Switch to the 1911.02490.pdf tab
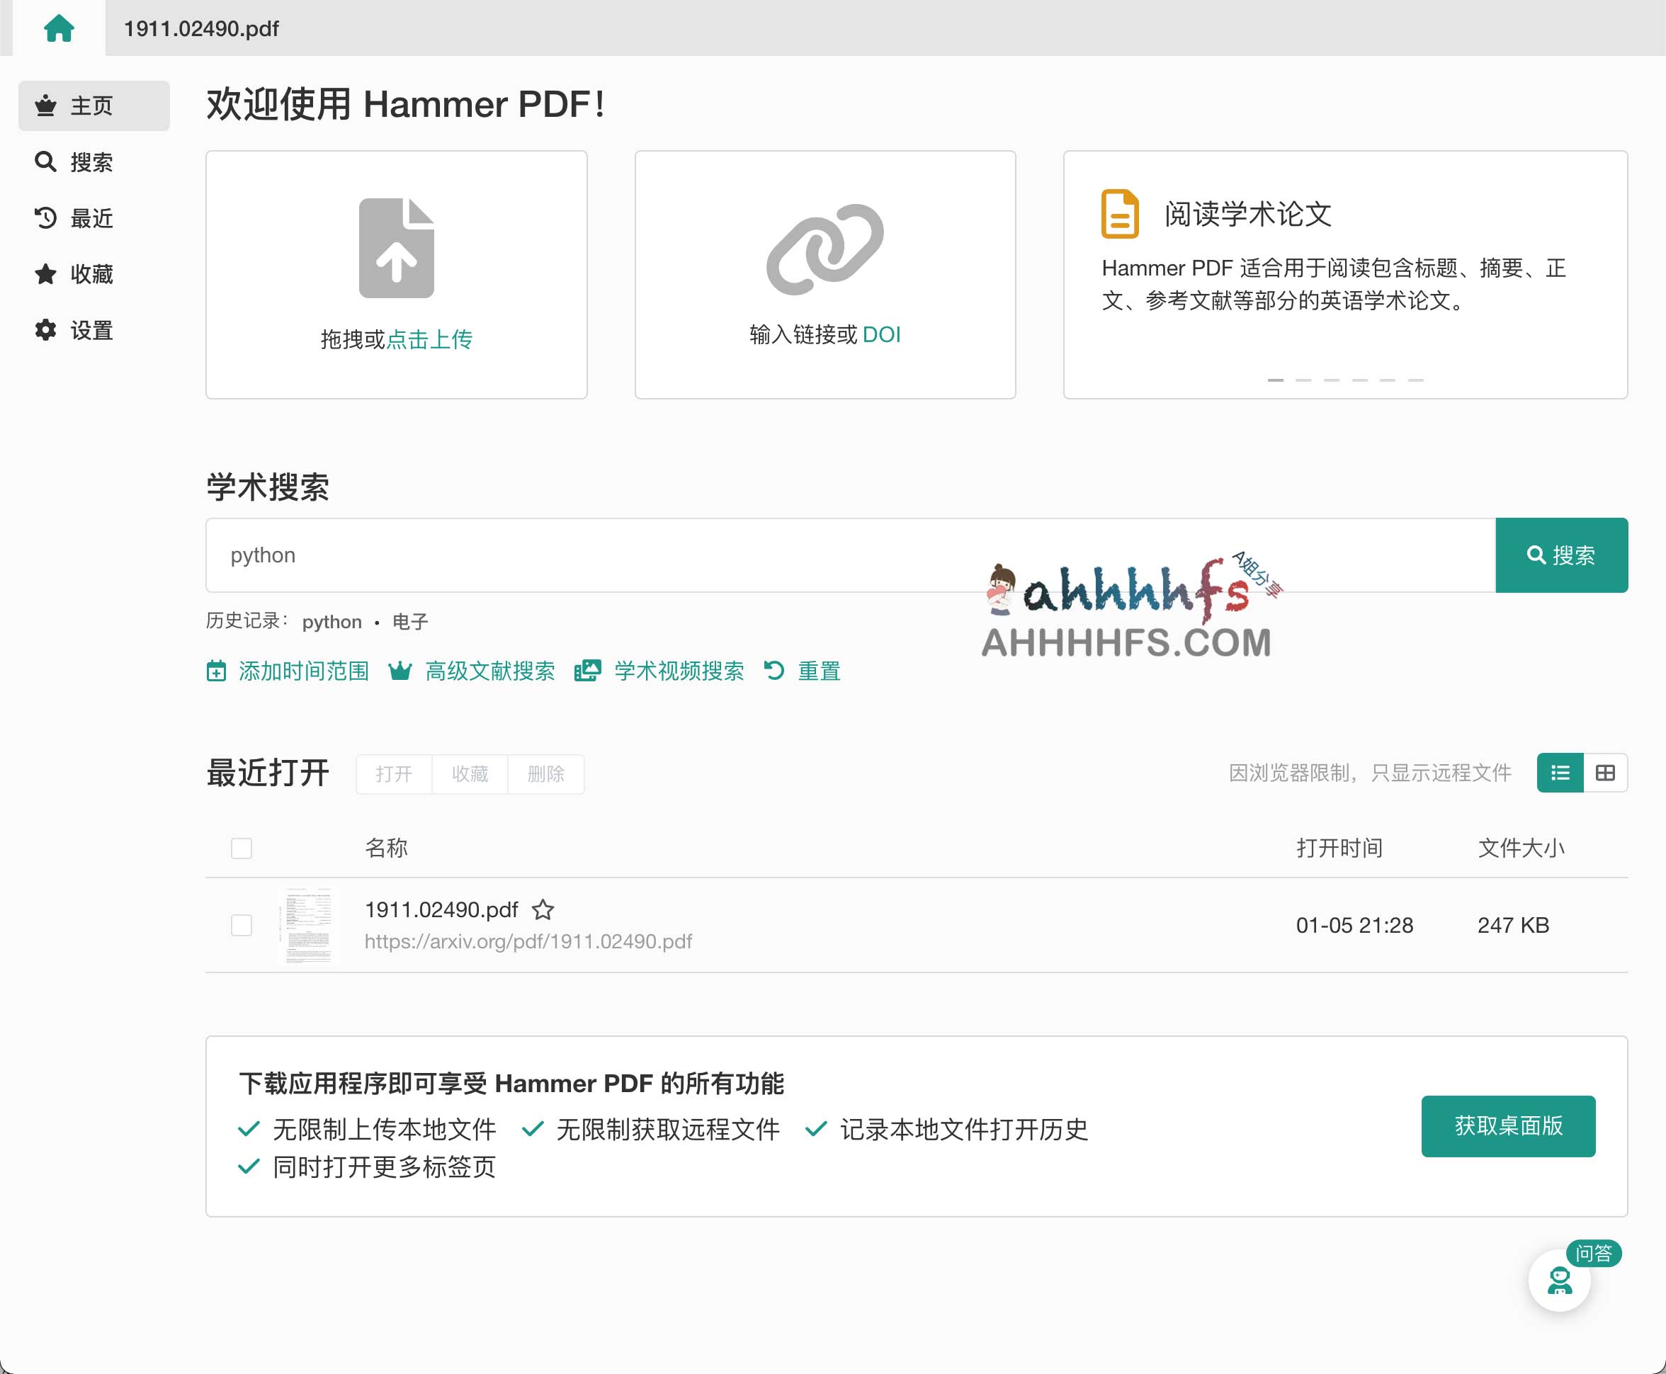 pos(201,28)
